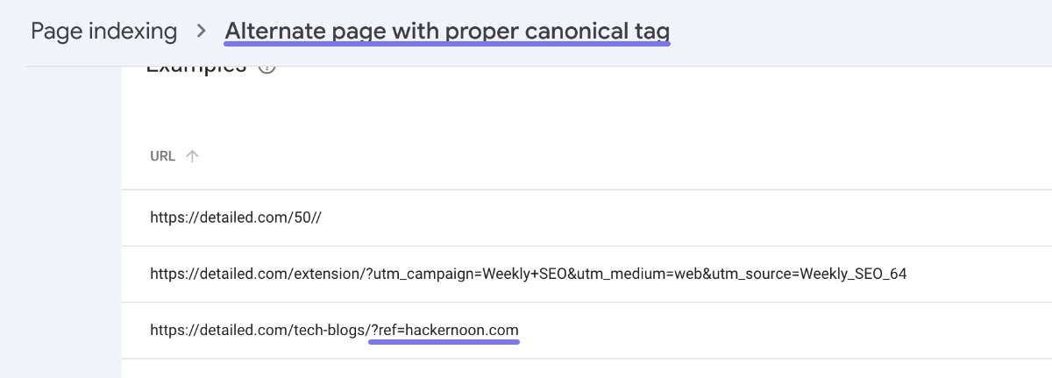Screen dimensions: 1052x378
Task: Open the Examples help info icon
Action: pyautogui.click(x=267, y=68)
